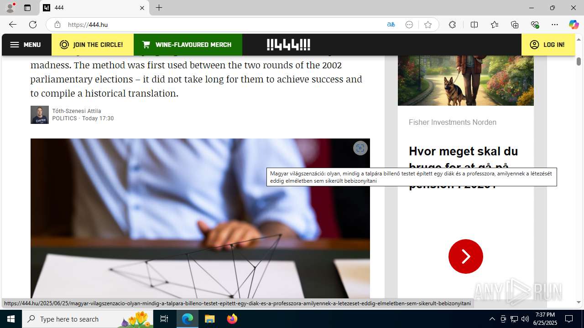
Task: Open WINE-FLAVOURED MERCH shop link
Action: [x=188, y=45]
